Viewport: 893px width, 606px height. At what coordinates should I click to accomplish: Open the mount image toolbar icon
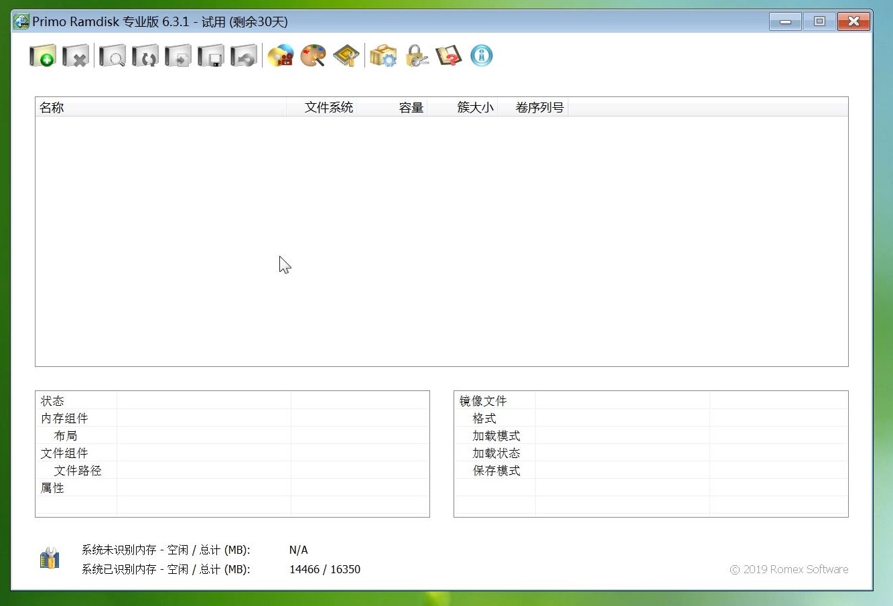pyautogui.click(x=178, y=56)
